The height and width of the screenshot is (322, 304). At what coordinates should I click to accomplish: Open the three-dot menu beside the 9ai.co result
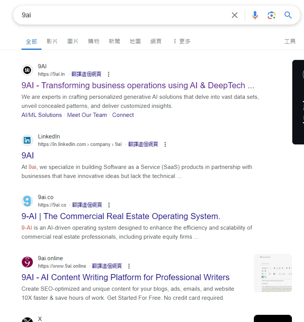pos(109,205)
